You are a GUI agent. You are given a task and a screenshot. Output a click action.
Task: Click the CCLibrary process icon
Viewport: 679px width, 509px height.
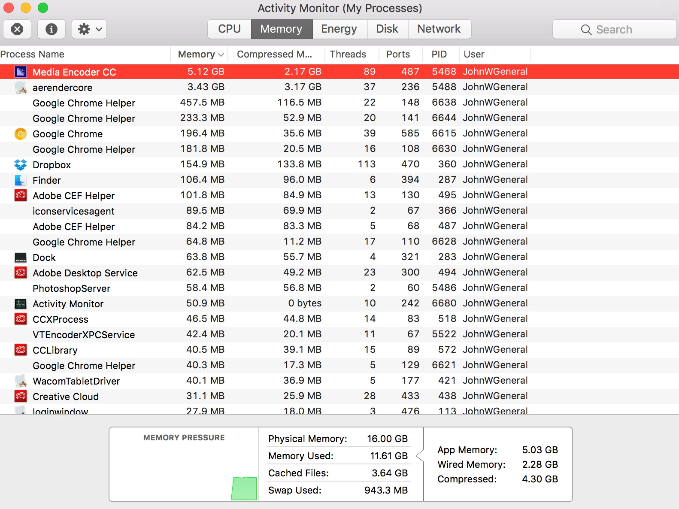(x=21, y=350)
